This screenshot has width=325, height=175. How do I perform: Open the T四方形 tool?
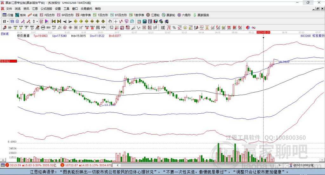(x=101, y=15)
